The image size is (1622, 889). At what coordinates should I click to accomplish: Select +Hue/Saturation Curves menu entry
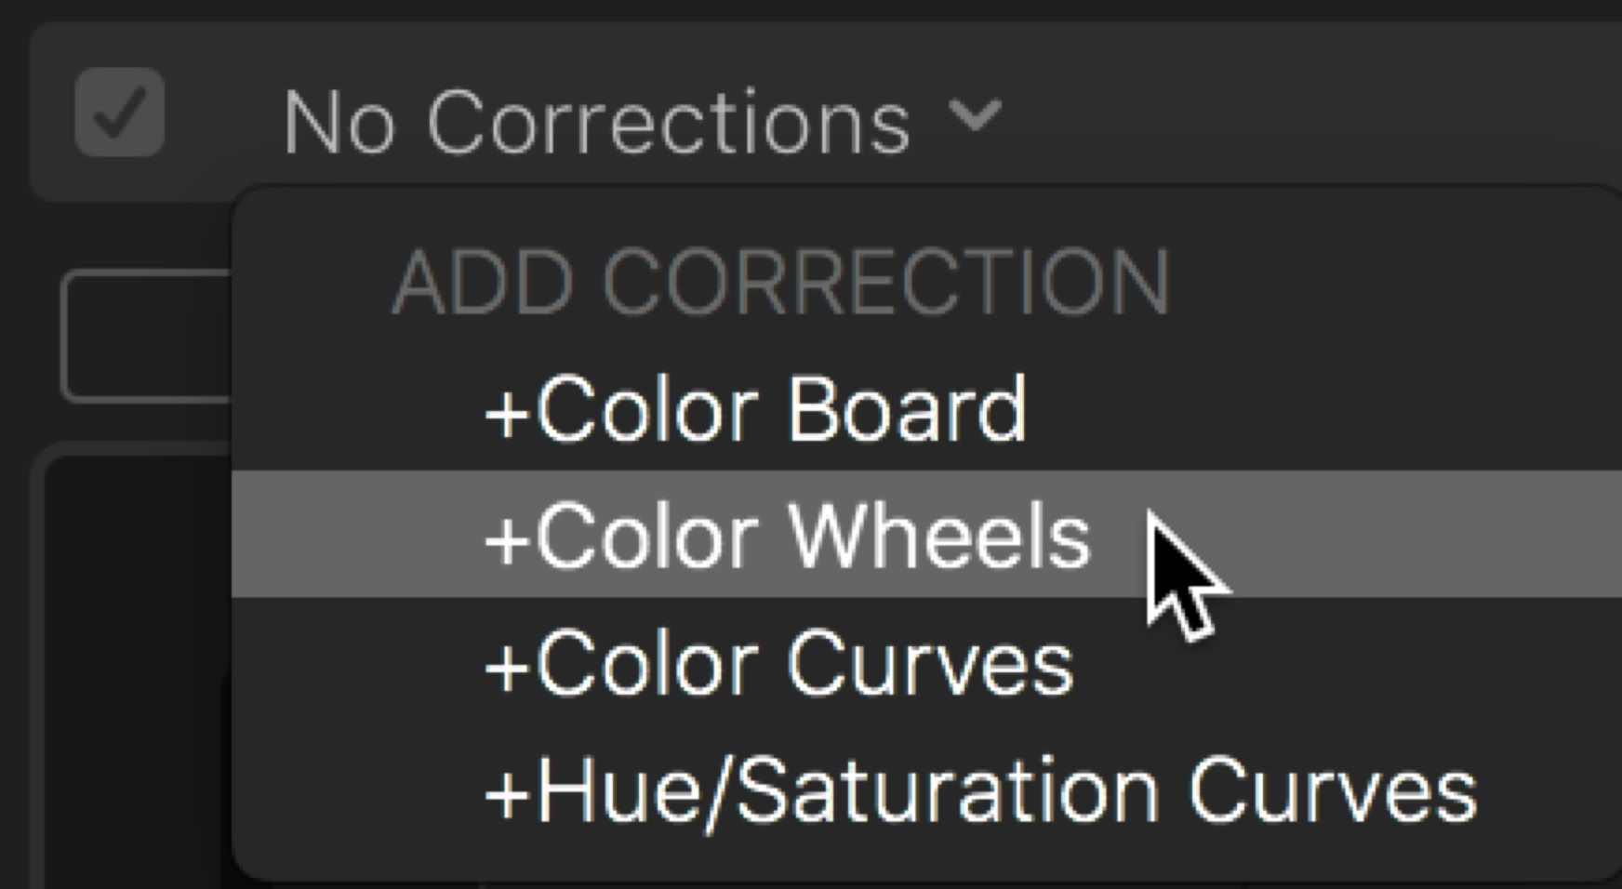click(980, 791)
